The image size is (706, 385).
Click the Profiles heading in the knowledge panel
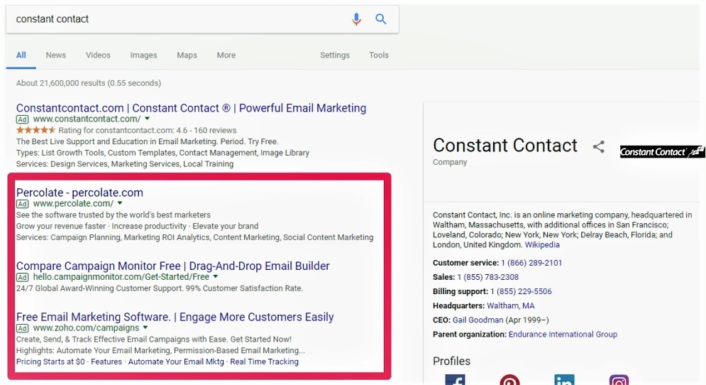click(451, 361)
